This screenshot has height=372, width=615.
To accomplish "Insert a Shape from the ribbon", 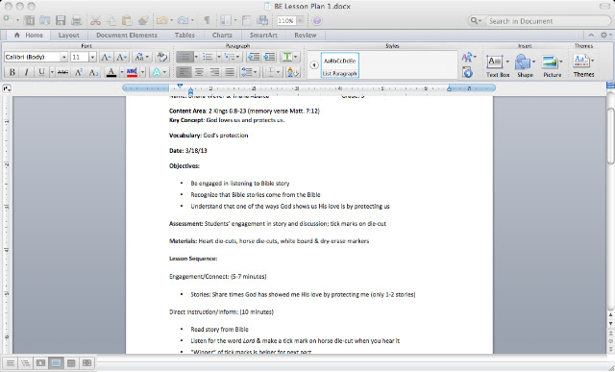I will click(x=525, y=65).
